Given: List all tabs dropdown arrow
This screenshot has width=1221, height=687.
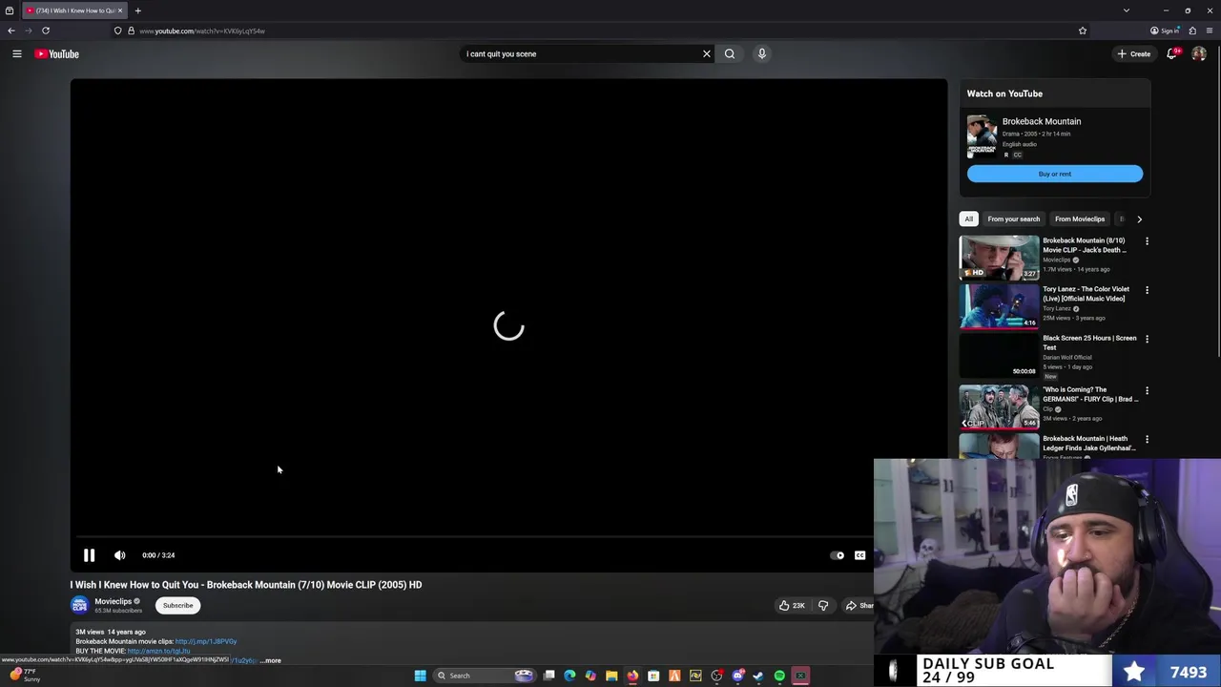Looking at the screenshot, I should [x=1127, y=10].
